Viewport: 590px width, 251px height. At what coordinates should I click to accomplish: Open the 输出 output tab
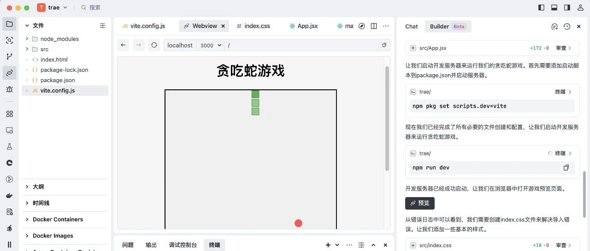(x=151, y=245)
